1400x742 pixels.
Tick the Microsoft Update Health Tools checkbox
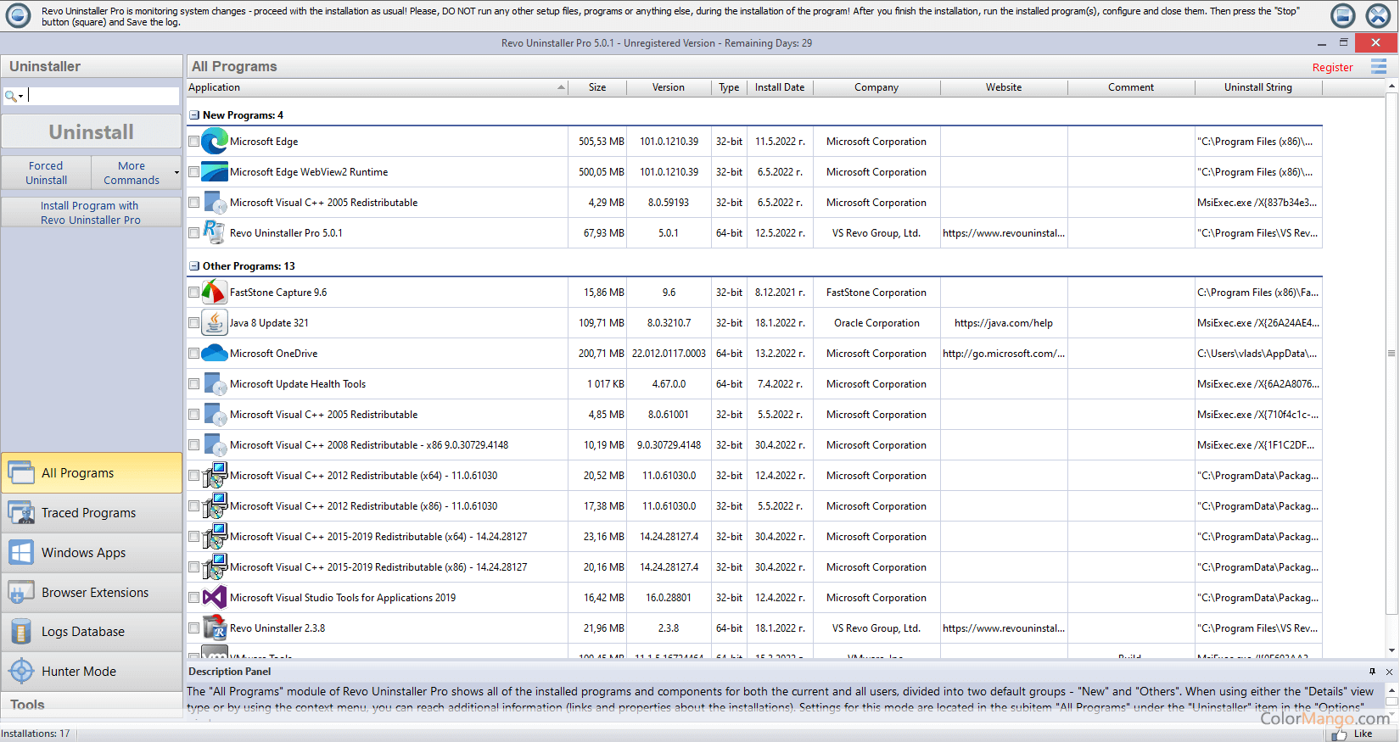tap(194, 384)
